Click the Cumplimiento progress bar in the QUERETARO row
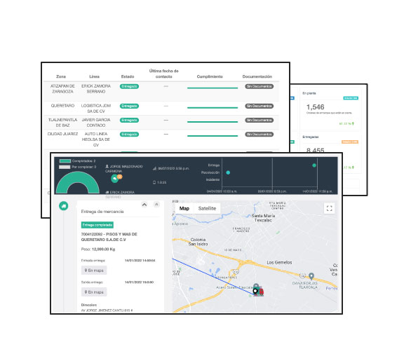This screenshot has height=349, width=411. click(x=213, y=108)
